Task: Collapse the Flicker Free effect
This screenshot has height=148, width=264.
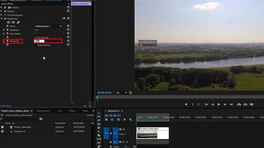Action: tap(2, 18)
